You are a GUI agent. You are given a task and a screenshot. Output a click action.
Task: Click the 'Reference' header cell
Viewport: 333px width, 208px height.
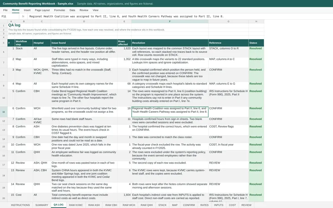click(x=228, y=43)
